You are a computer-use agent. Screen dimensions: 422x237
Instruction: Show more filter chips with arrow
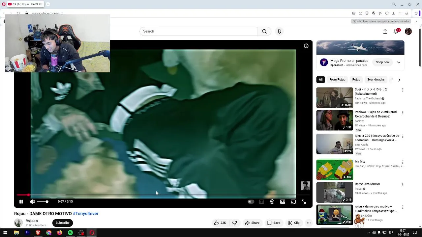point(399,80)
